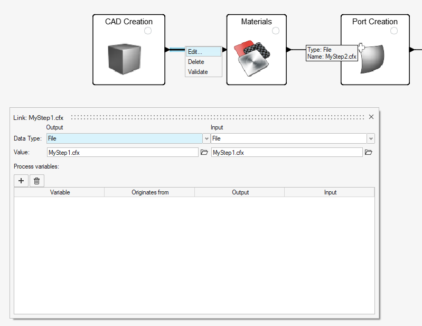Delete process variable using trash icon
422x326 pixels.
(x=36, y=181)
